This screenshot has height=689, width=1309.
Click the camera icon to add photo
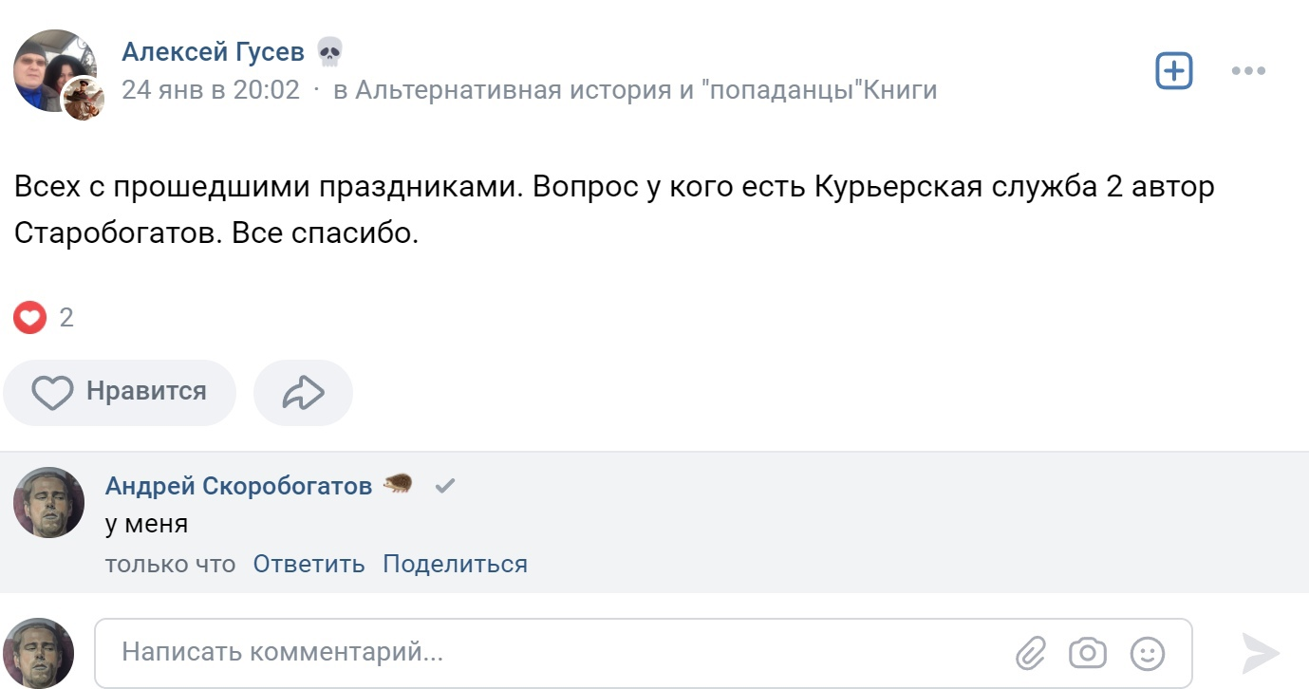click(1088, 653)
